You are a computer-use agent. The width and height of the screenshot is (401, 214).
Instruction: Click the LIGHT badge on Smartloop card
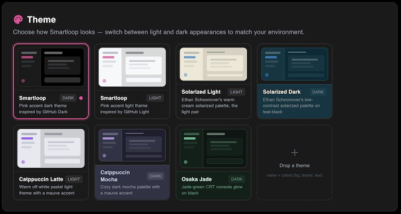(155, 98)
